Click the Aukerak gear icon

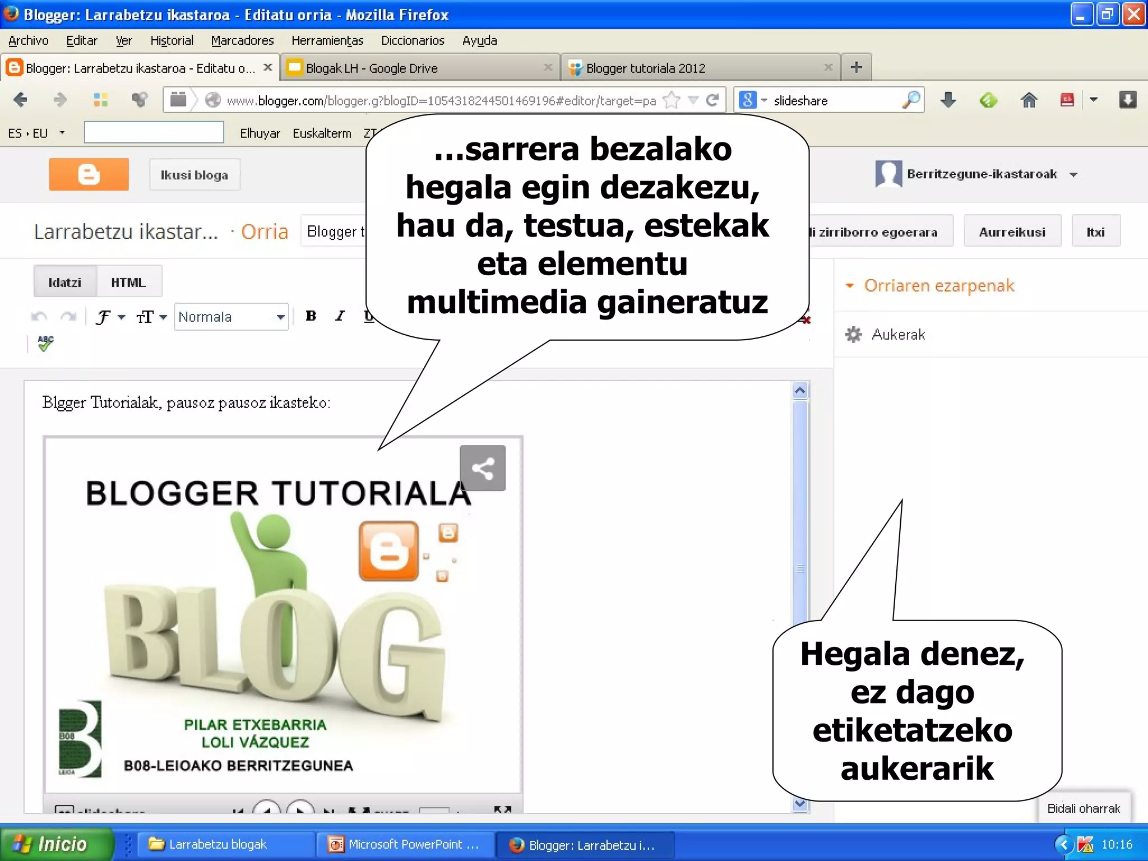pyautogui.click(x=853, y=335)
